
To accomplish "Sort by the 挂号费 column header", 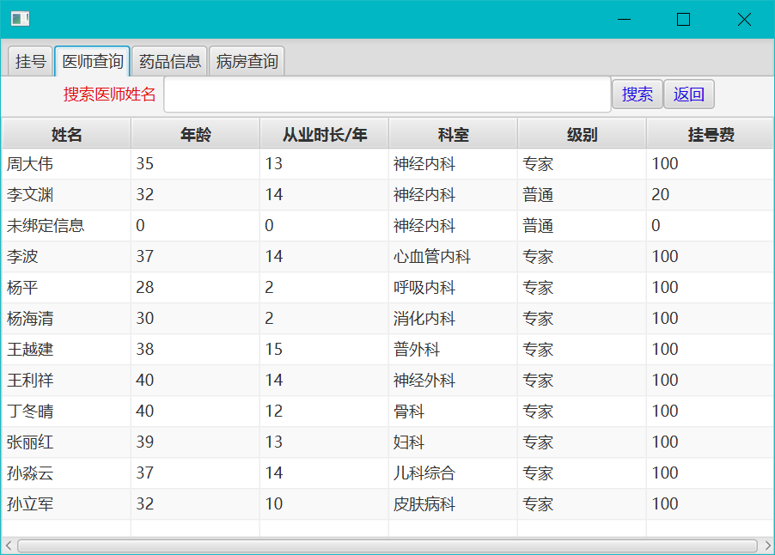I will click(x=711, y=134).
